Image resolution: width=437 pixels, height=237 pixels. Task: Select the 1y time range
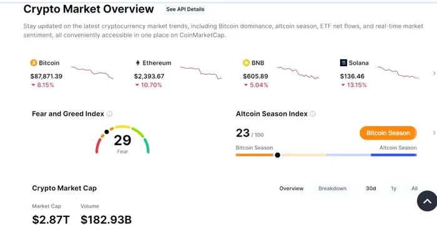393,188
